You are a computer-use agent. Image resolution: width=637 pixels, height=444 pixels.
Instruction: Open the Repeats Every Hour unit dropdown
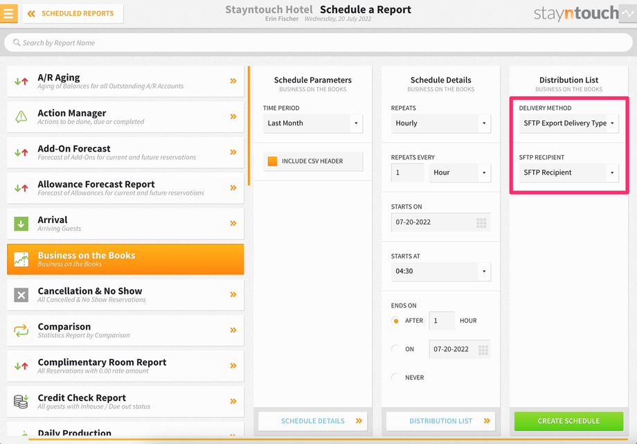pos(460,172)
